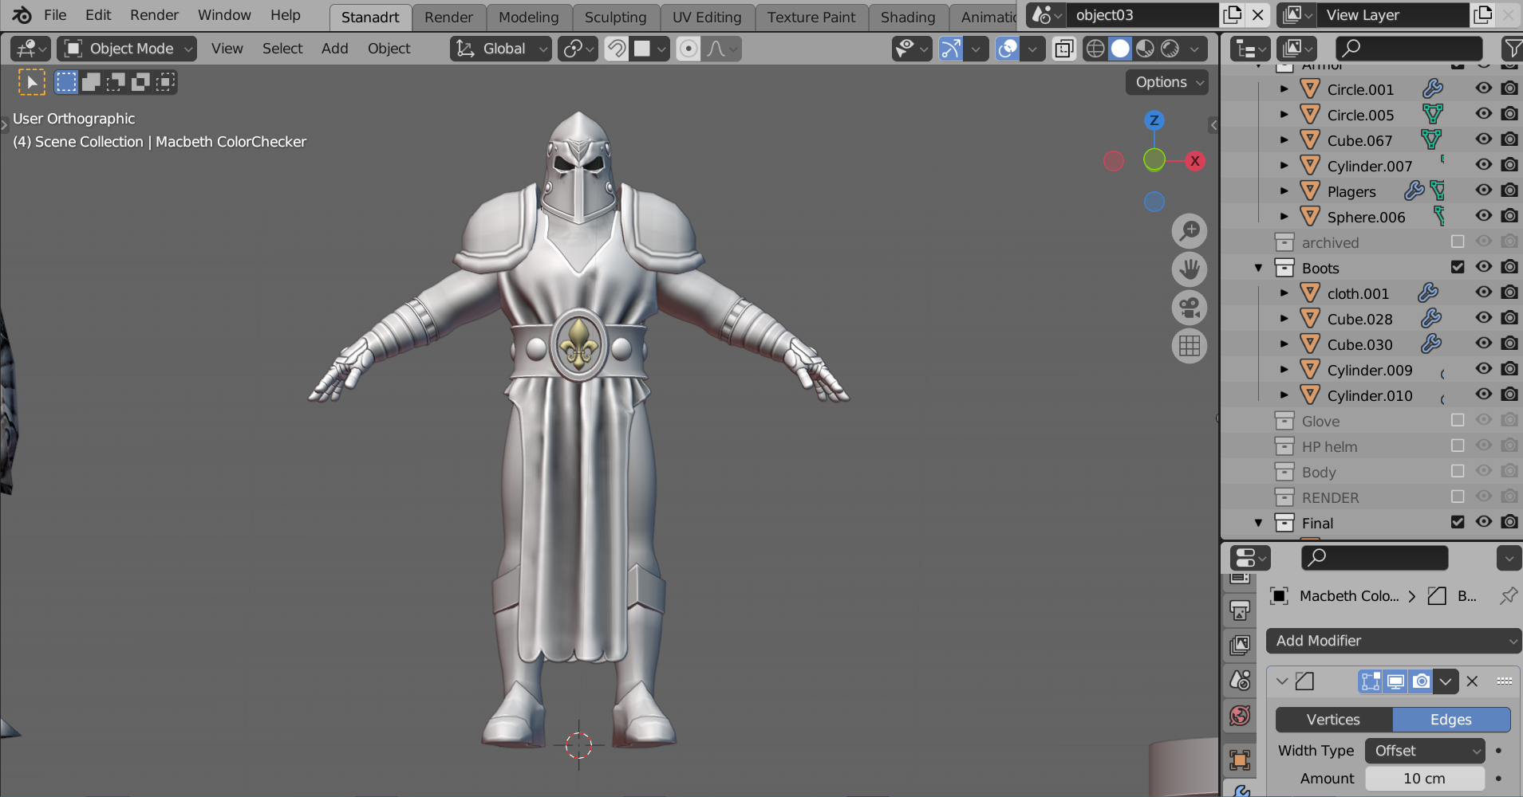This screenshot has height=797, width=1523.
Task: Hide Cube.028 using its eye icon
Action: pyautogui.click(x=1483, y=318)
